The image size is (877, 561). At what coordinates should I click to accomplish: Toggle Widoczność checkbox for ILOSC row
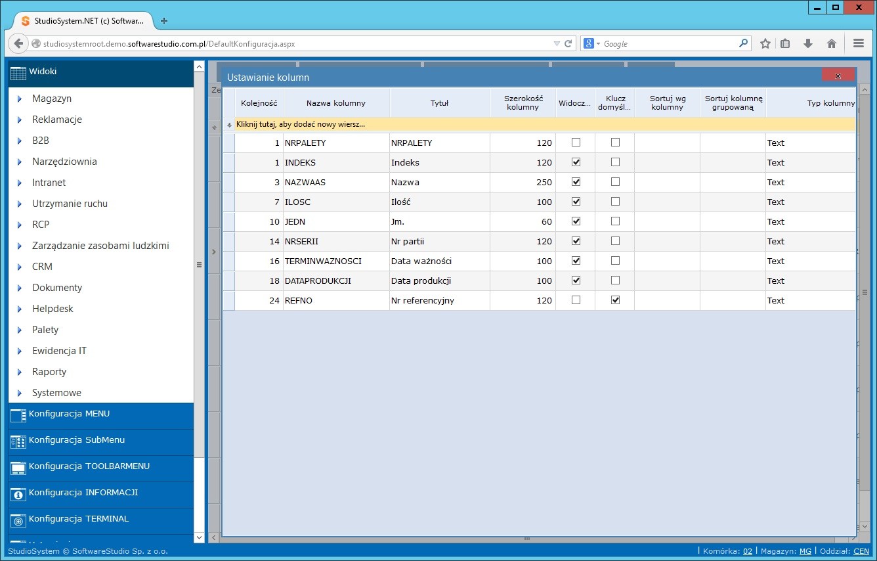pos(576,202)
